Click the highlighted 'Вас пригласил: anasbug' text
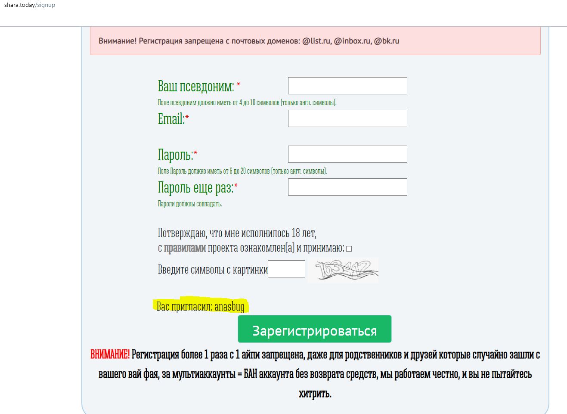 (201, 306)
